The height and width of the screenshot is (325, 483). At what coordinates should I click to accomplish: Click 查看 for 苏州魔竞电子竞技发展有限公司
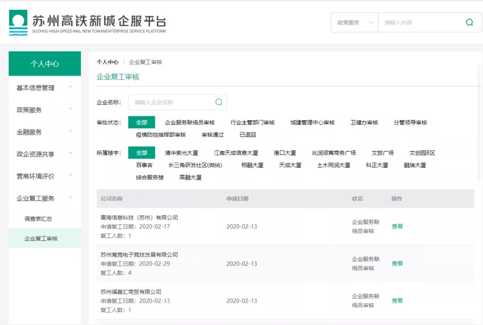[x=397, y=264]
